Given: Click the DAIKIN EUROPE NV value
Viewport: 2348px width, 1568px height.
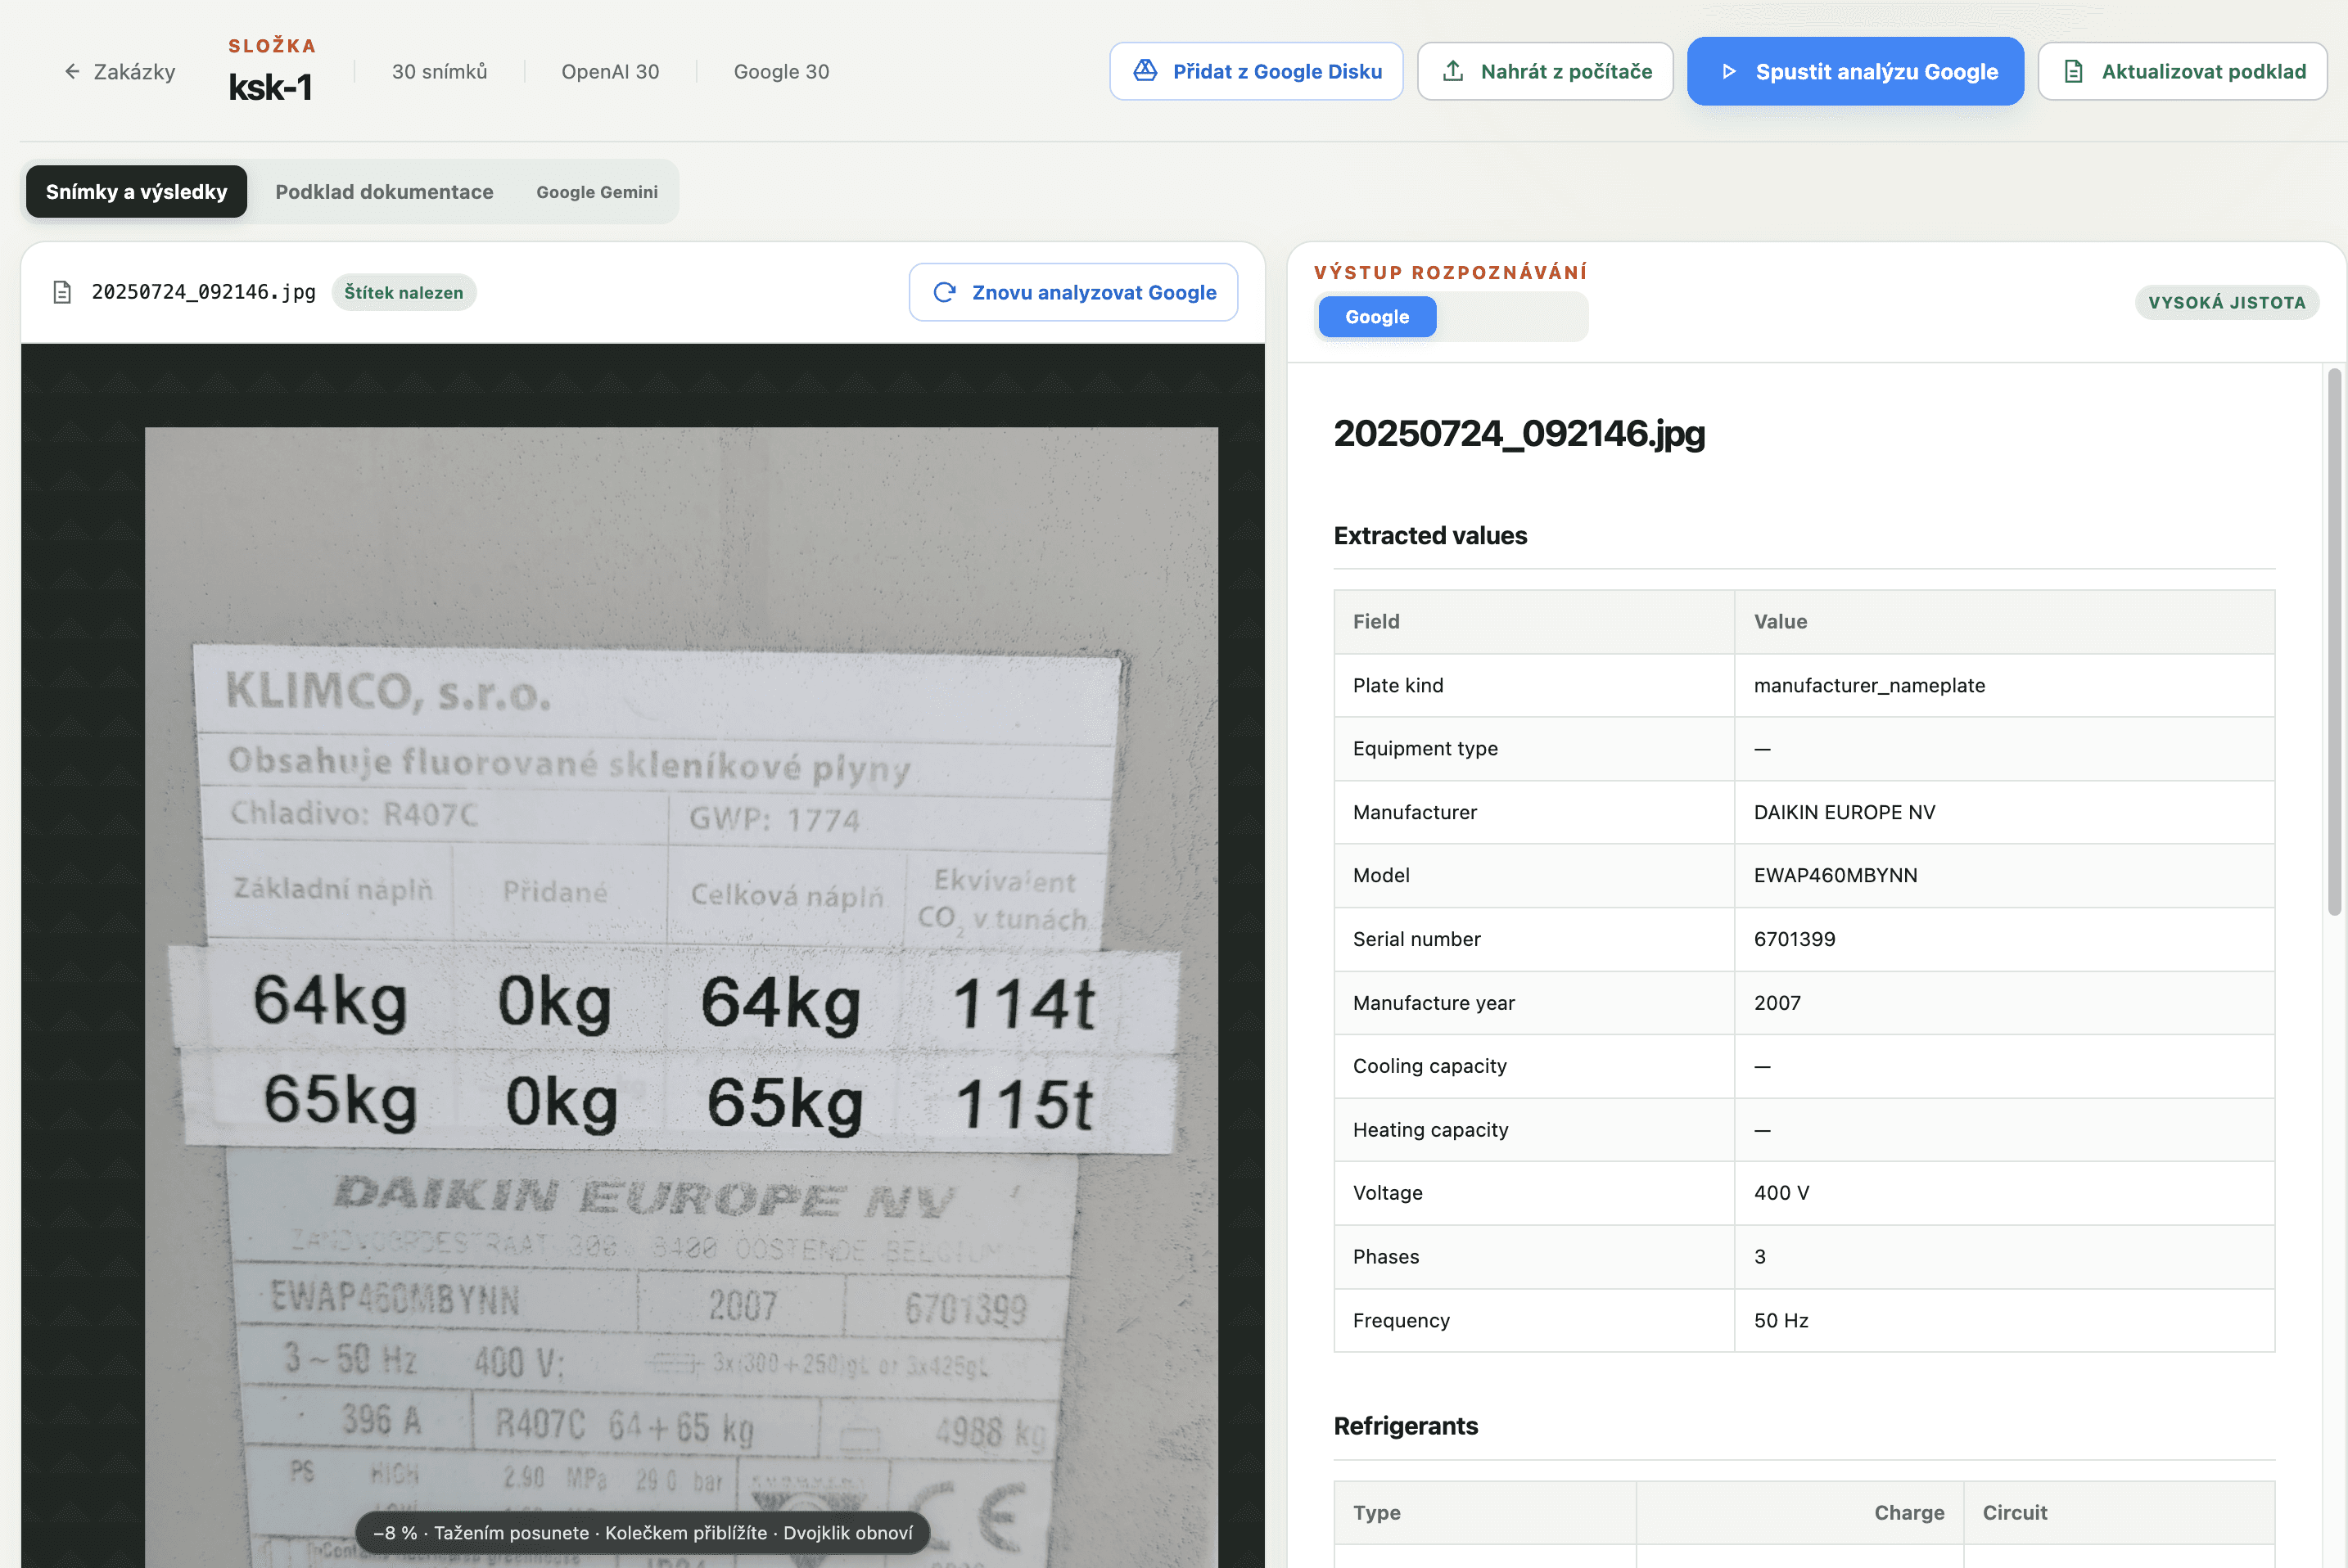Looking at the screenshot, I should click(1844, 812).
